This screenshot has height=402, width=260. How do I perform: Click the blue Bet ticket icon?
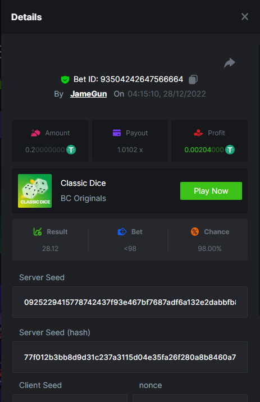[x=122, y=232]
